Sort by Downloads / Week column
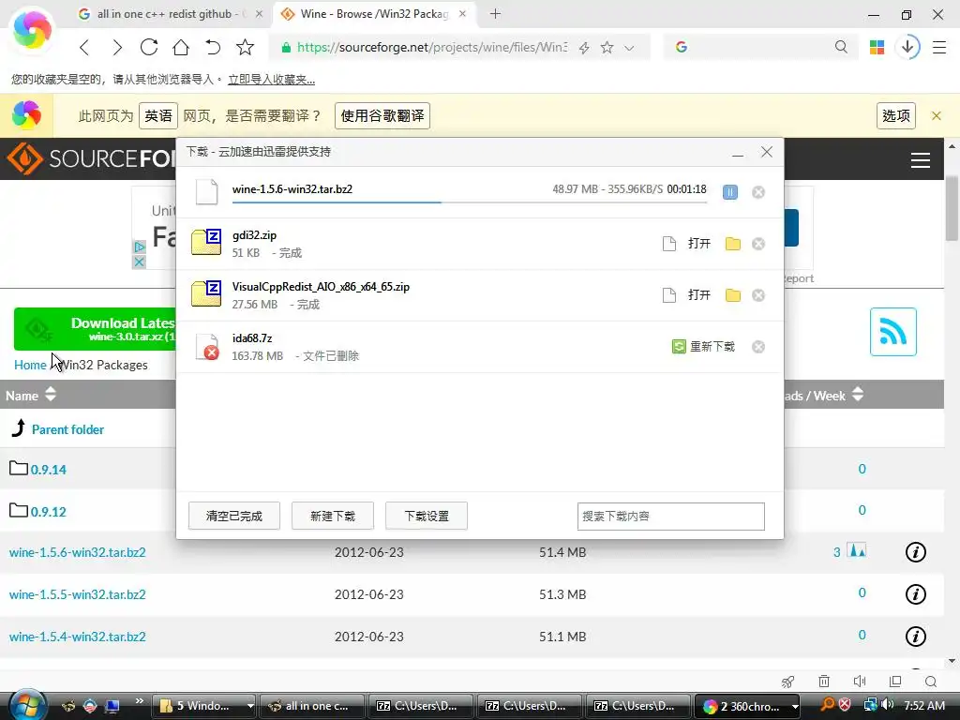 [x=824, y=395]
